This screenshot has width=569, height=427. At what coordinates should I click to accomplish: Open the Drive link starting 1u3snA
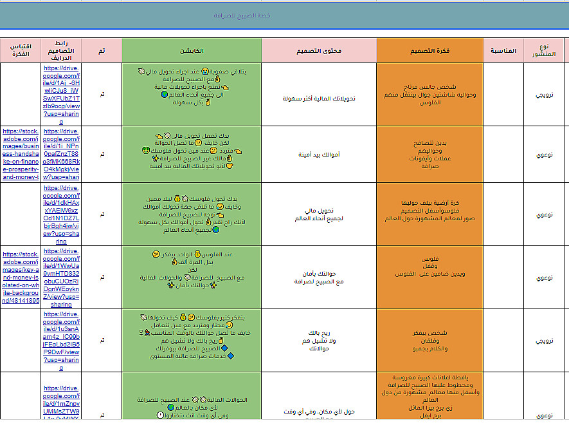click(61, 341)
